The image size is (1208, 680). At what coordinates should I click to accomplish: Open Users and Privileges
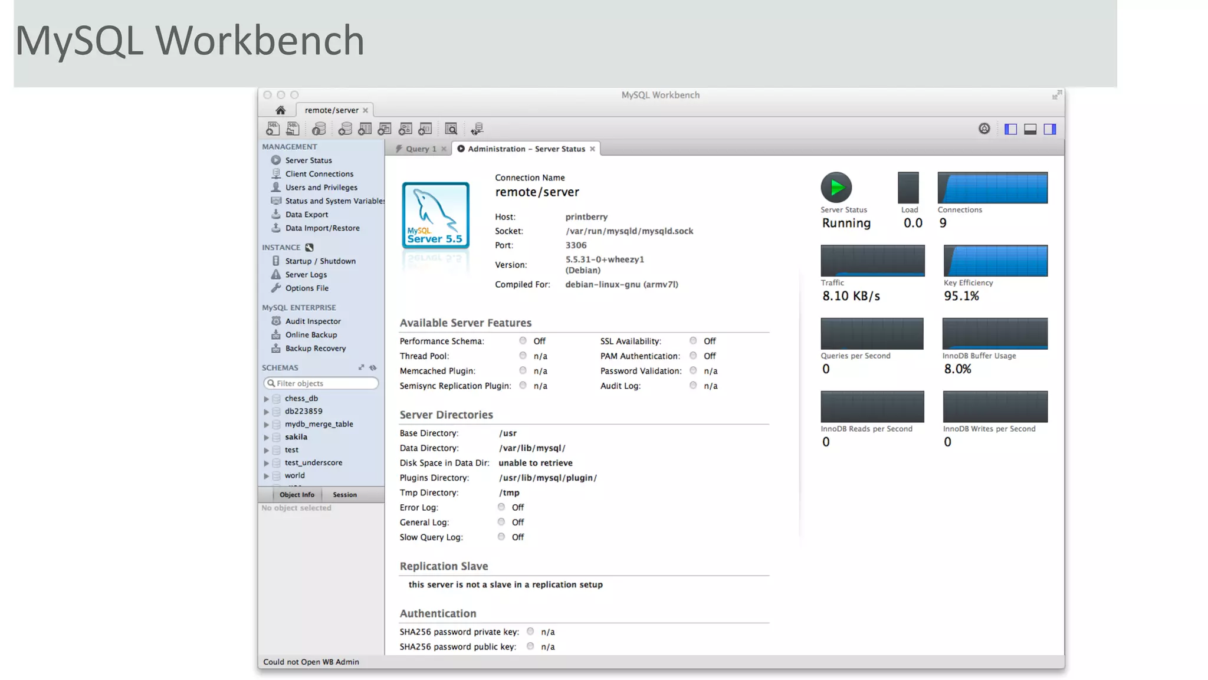pos(321,188)
